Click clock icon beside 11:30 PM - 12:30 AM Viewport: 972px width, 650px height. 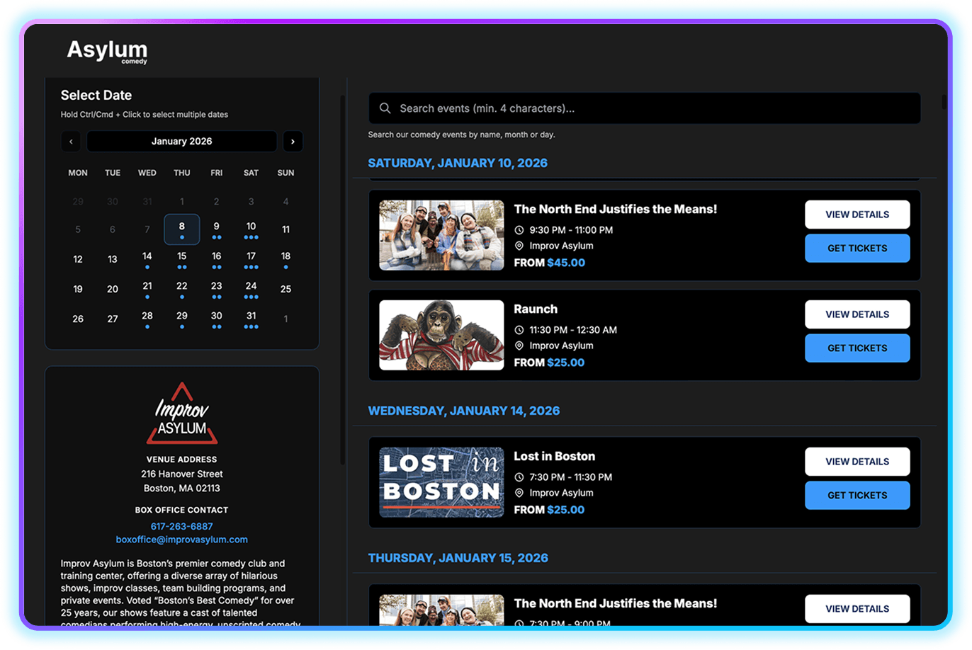[x=519, y=330]
